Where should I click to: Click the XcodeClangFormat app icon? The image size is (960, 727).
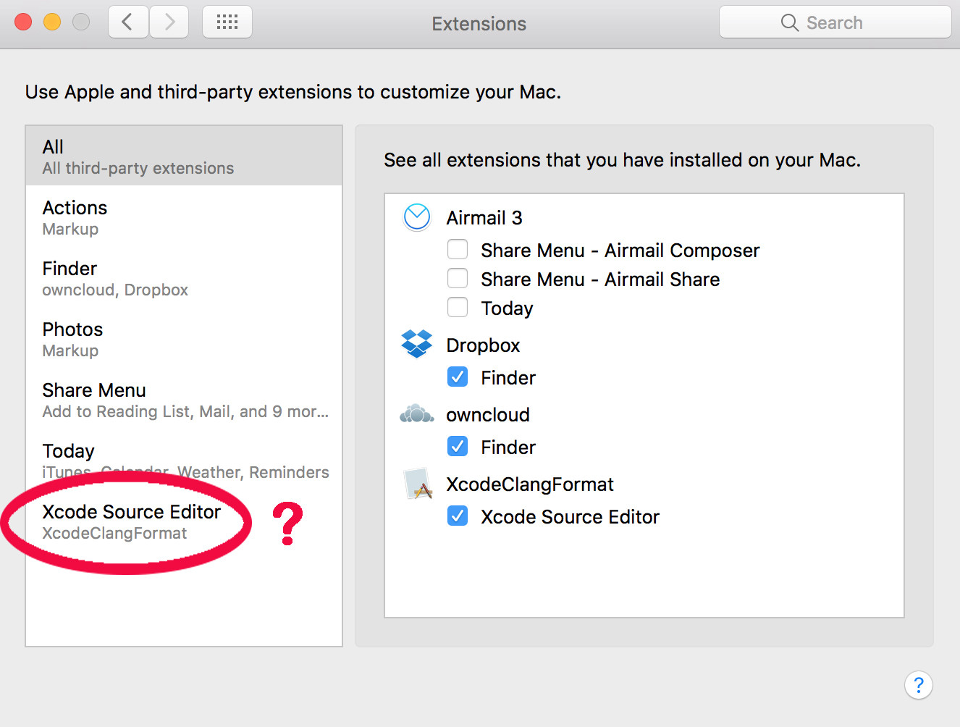click(418, 484)
